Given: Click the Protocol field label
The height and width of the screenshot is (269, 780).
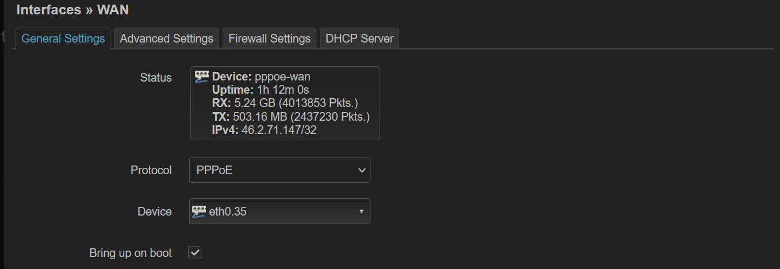Looking at the screenshot, I should [x=151, y=170].
